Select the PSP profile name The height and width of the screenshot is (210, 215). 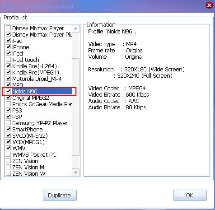coord(17,117)
